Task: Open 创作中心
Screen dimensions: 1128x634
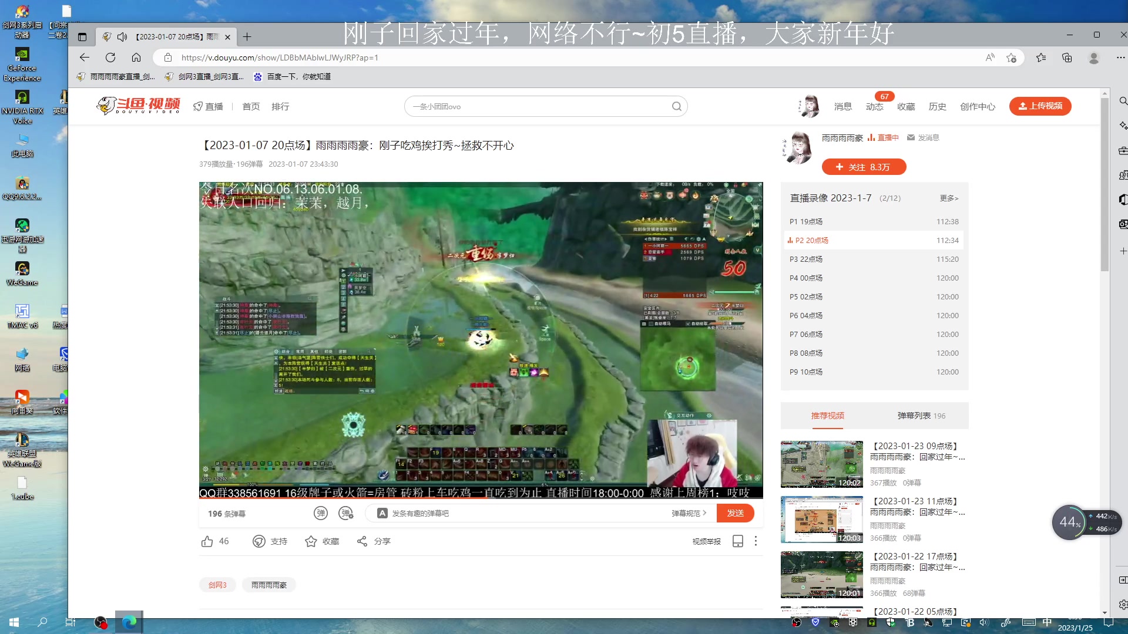Action: (978, 107)
